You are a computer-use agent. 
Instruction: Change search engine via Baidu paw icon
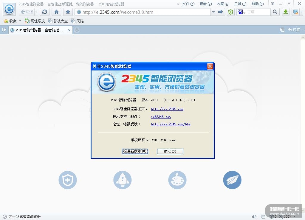pos(241,12)
